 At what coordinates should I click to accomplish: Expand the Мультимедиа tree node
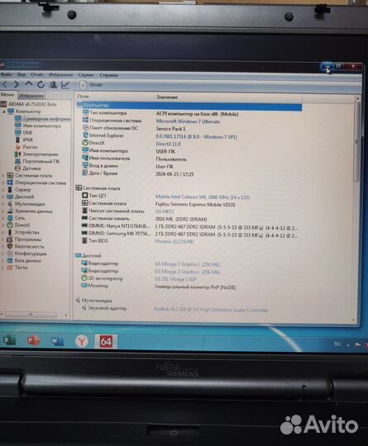3,204
